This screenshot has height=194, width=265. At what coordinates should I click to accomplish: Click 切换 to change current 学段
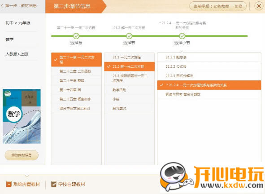click(x=239, y=6)
